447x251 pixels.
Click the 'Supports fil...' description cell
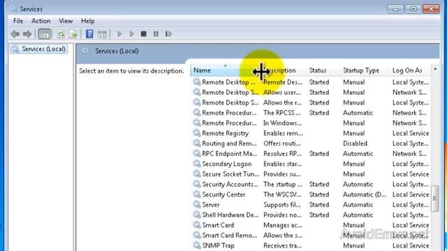tap(282, 204)
